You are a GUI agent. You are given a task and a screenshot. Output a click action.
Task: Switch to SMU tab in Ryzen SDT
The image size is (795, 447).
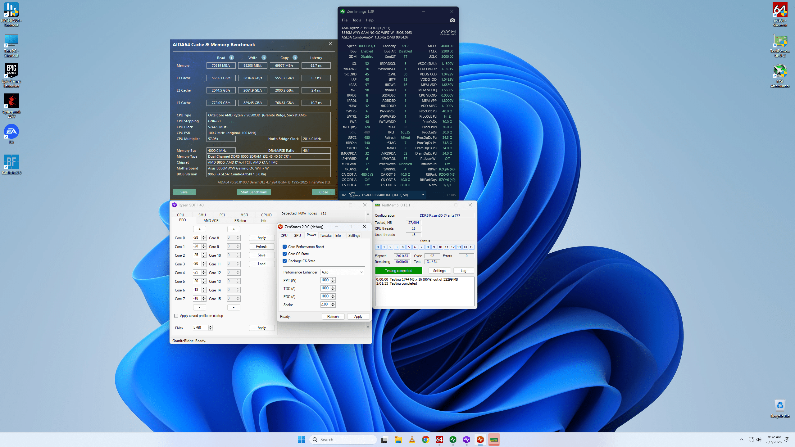tap(202, 215)
